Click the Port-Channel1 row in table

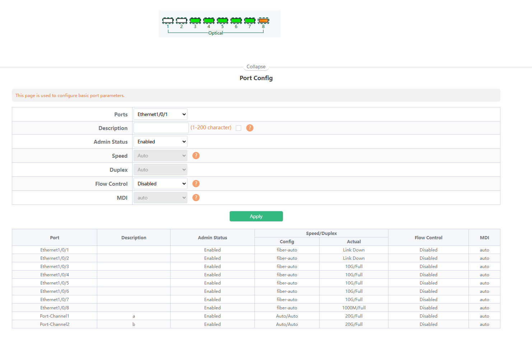55,316
